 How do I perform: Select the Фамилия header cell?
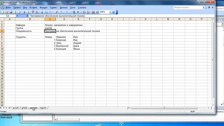click(64, 37)
